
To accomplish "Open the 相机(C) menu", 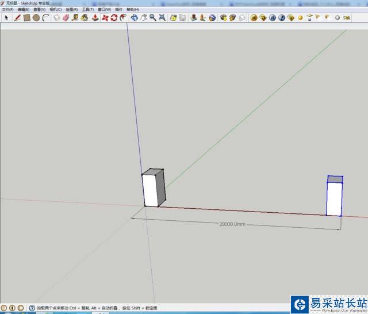I will tap(56, 10).
